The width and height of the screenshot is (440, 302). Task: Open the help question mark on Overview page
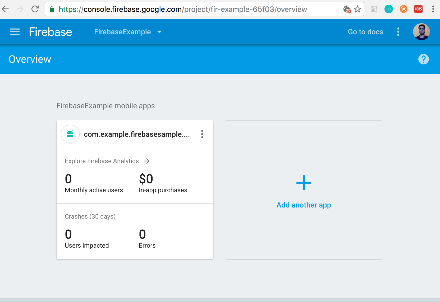point(424,59)
